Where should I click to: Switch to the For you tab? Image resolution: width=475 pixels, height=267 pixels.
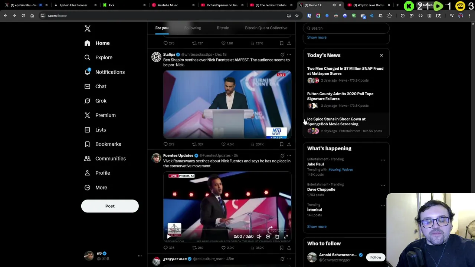pos(162,28)
